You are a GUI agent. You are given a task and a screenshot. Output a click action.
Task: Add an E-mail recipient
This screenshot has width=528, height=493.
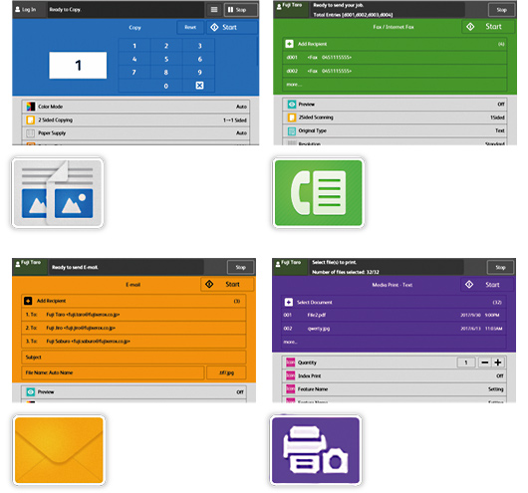click(133, 301)
